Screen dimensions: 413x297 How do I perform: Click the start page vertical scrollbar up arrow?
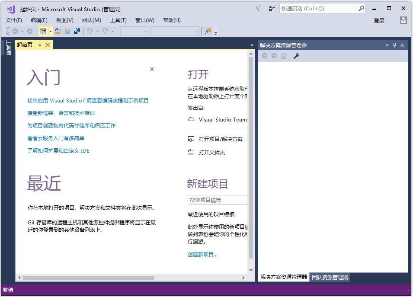(x=251, y=54)
